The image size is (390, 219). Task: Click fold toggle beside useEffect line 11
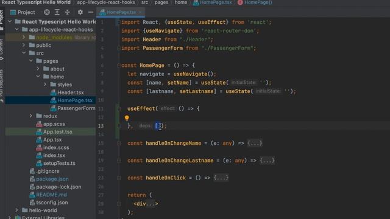(x=119, y=108)
